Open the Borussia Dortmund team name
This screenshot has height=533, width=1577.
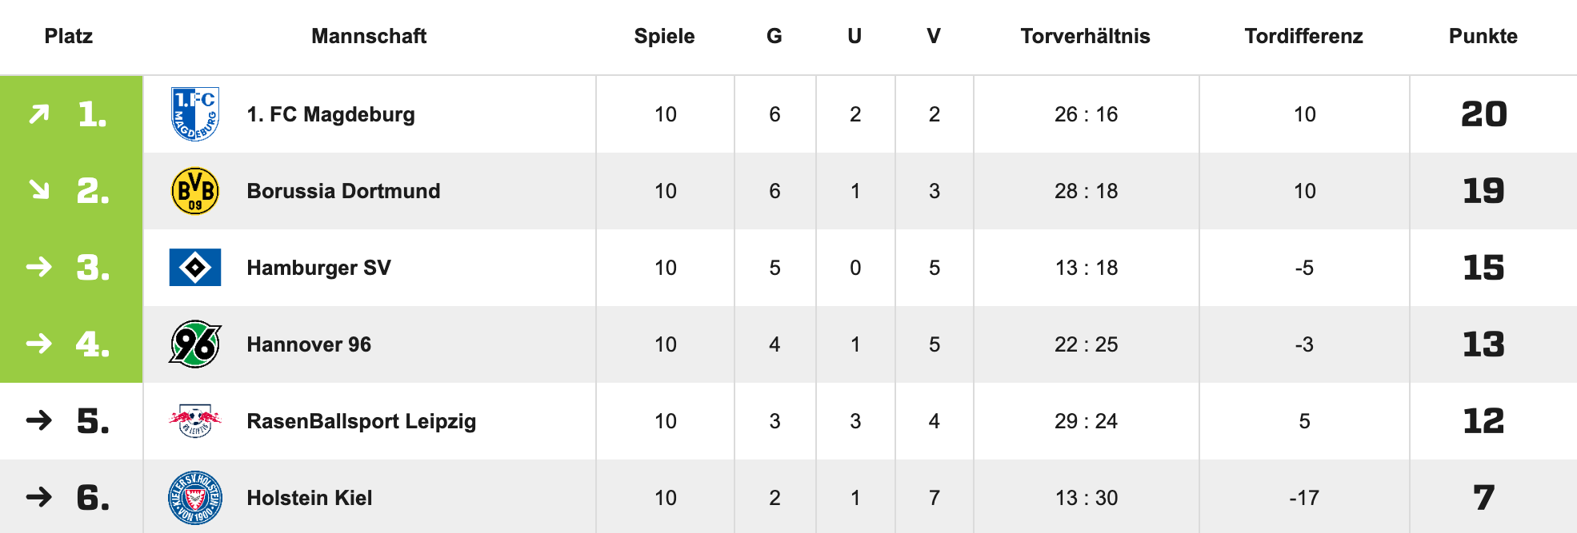tap(343, 191)
